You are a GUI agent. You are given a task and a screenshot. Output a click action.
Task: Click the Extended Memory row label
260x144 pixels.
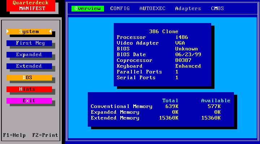115,118
